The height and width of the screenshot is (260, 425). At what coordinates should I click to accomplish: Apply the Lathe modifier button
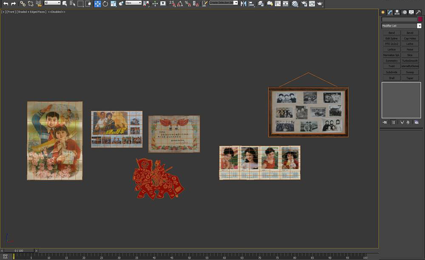(x=410, y=44)
